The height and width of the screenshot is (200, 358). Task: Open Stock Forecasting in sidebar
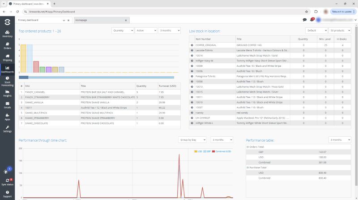tap(7, 81)
